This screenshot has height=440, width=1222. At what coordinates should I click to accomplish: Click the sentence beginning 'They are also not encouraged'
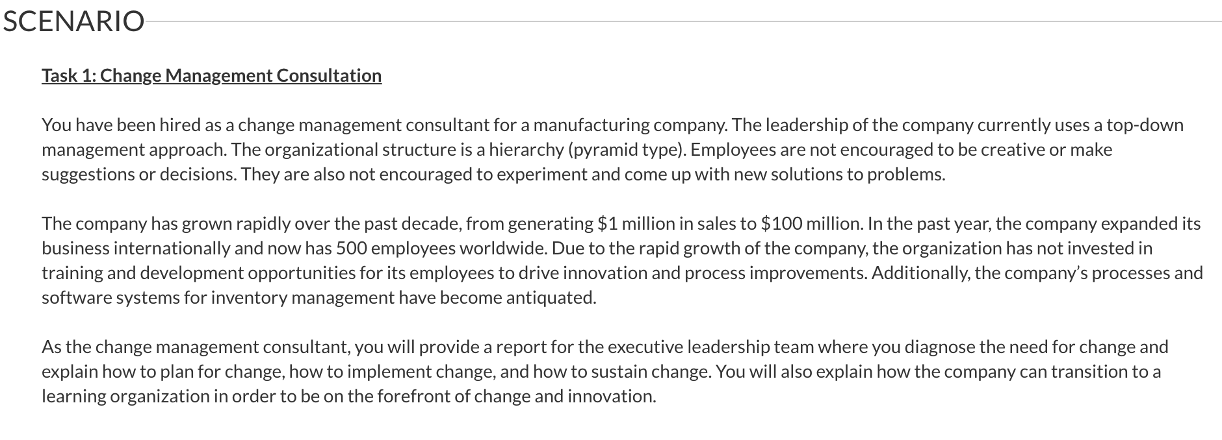pyautogui.click(x=593, y=175)
